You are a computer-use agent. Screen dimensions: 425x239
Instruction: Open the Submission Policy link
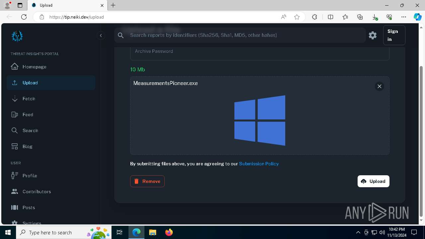coord(259,164)
